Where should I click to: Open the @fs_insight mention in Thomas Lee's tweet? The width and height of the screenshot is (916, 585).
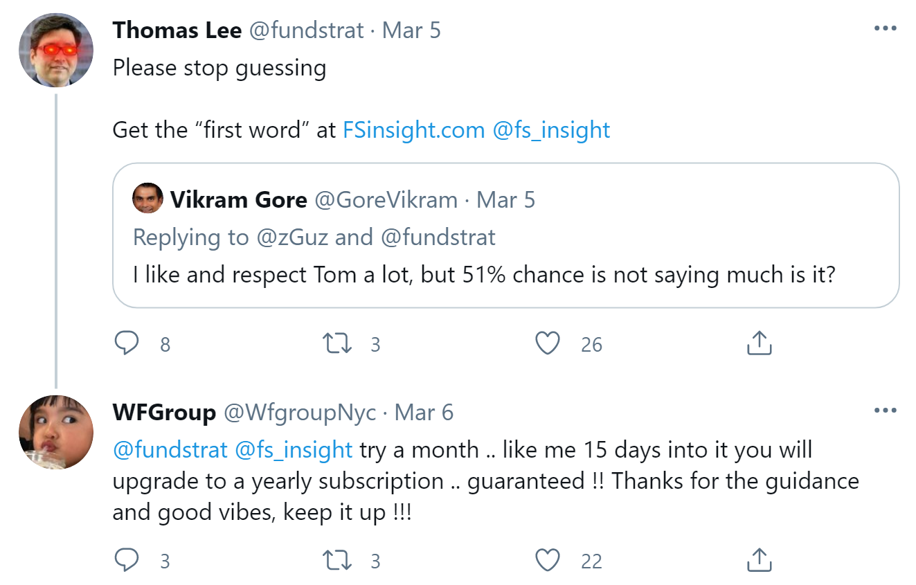pyautogui.click(x=551, y=130)
